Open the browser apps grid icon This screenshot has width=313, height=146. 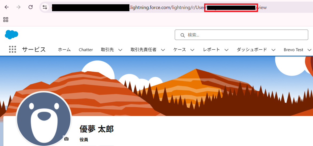coord(6,19)
